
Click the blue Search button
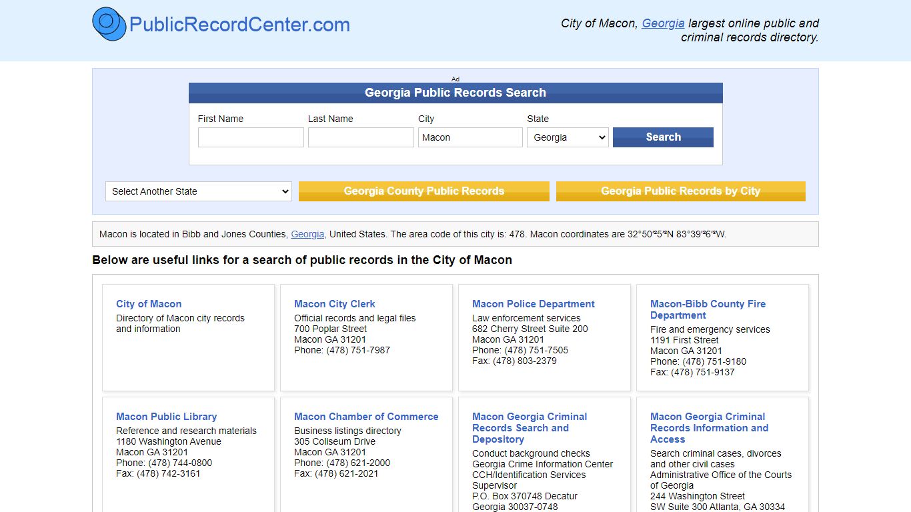click(663, 137)
